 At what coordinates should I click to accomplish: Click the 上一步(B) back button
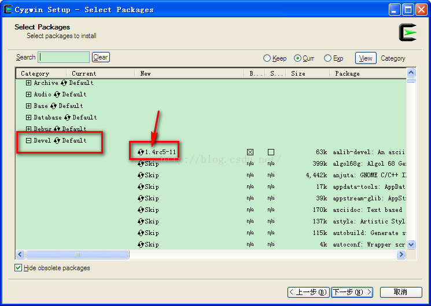(x=308, y=292)
